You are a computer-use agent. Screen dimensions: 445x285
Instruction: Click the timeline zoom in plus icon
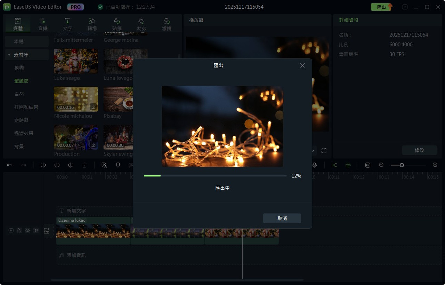[x=435, y=165]
